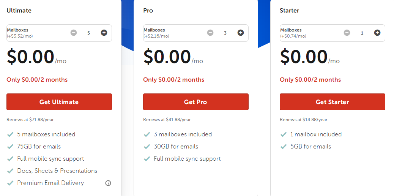Decrease Starter plan mailbox count
The width and height of the screenshot is (394, 196).
point(347,33)
